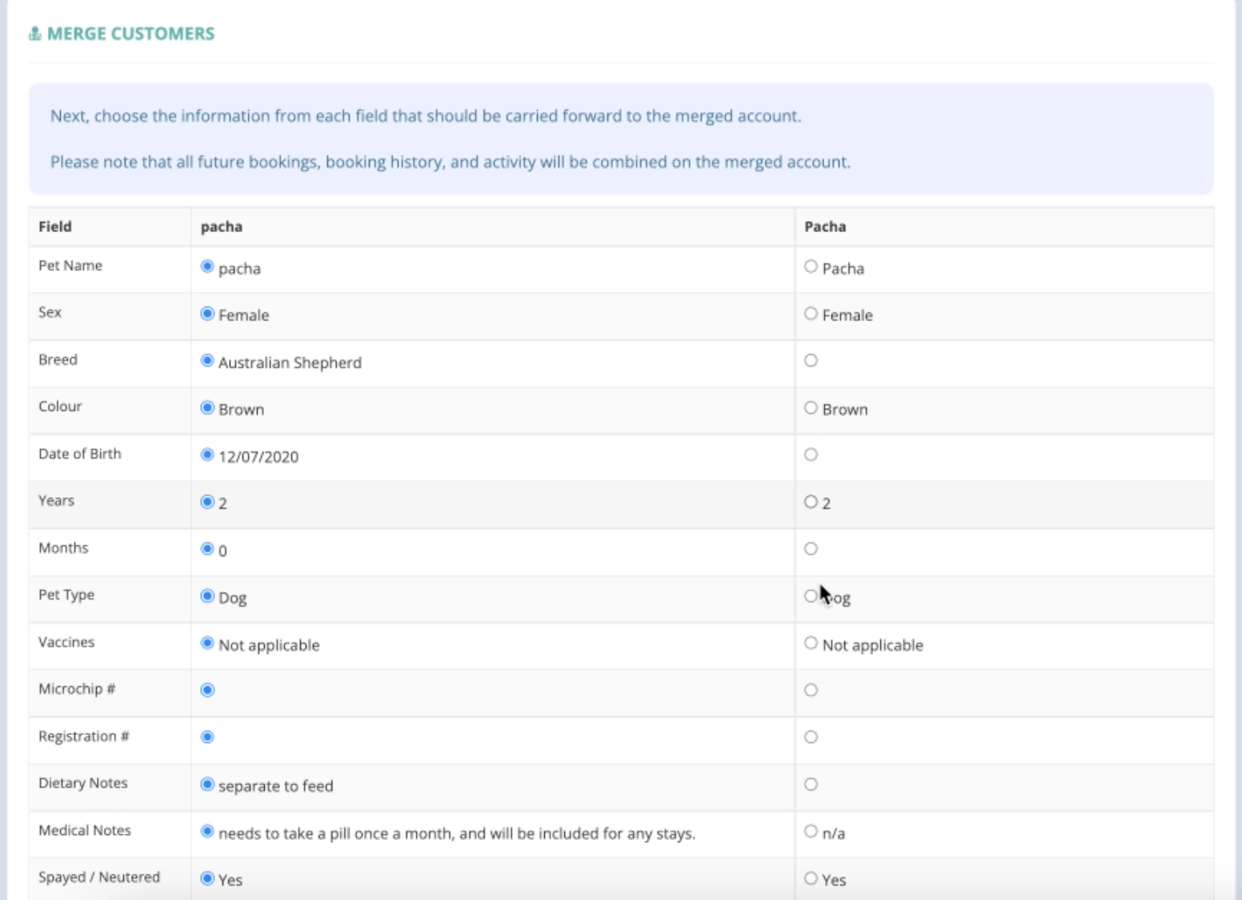Viewport: 1242px width, 900px height.
Task: Click the 'Spayed / Neutered' field label
Action: [99, 877]
